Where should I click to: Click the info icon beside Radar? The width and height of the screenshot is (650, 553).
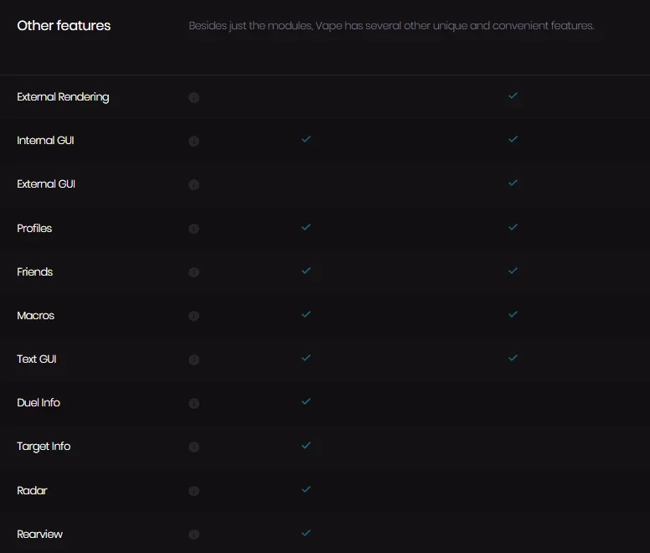click(193, 491)
